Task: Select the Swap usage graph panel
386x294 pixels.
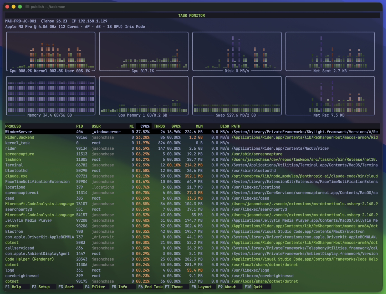Action: (237, 97)
